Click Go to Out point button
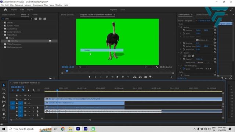 [128, 77]
